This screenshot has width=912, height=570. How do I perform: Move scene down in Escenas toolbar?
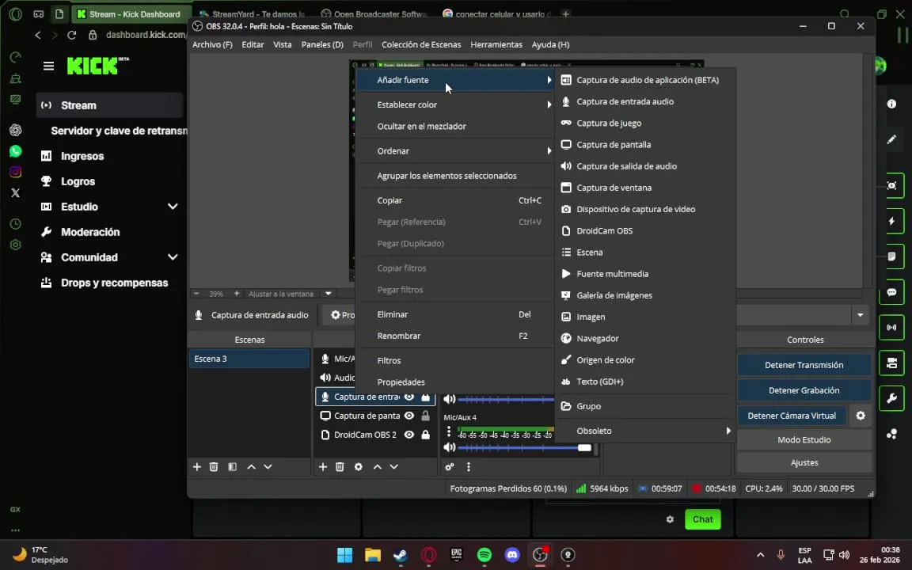point(268,467)
